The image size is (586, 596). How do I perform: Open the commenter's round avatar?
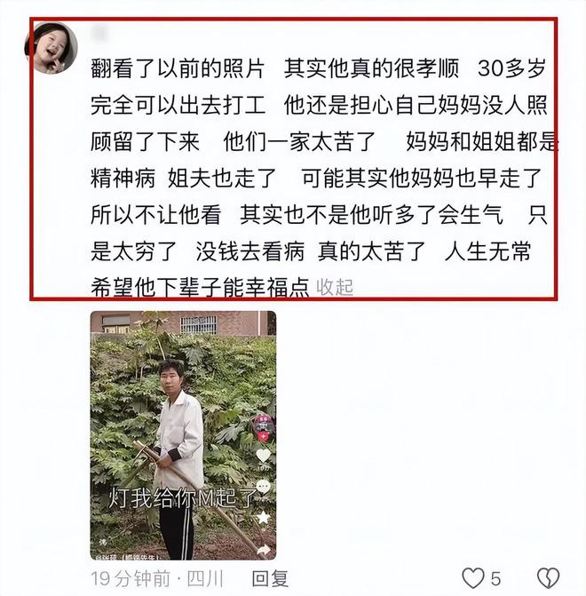click(x=51, y=47)
